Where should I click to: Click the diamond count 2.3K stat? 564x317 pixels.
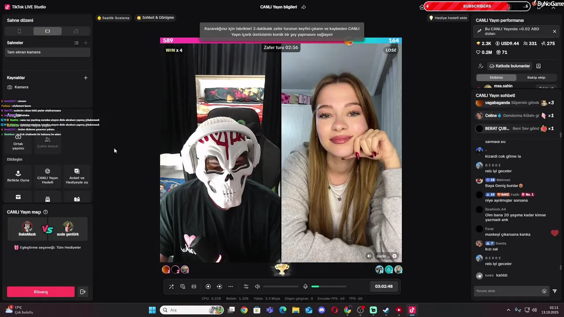click(483, 44)
